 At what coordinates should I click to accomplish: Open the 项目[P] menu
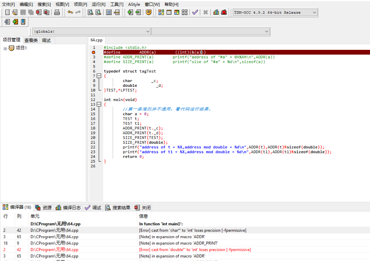tap(81, 4)
